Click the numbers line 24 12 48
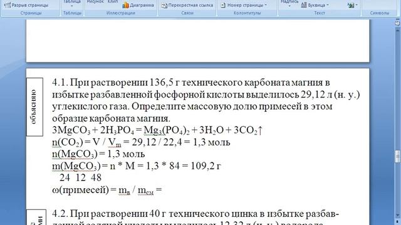The width and height of the screenshot is (401, 225). pos(81,177)
